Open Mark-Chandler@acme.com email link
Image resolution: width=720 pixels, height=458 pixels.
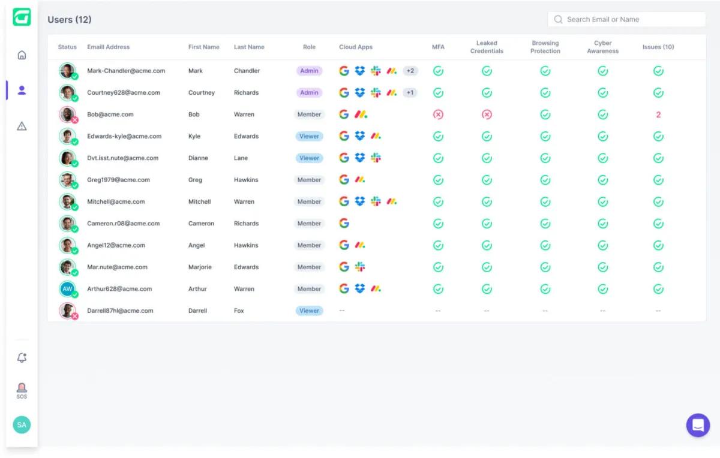coord(126,71)
